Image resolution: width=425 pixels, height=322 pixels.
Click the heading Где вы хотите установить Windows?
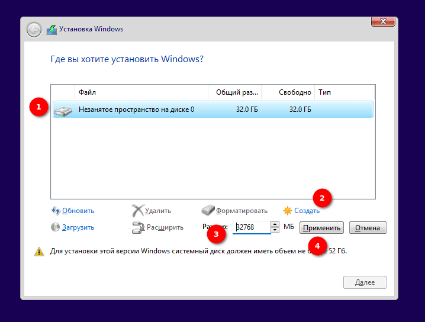tap(127, 59)
